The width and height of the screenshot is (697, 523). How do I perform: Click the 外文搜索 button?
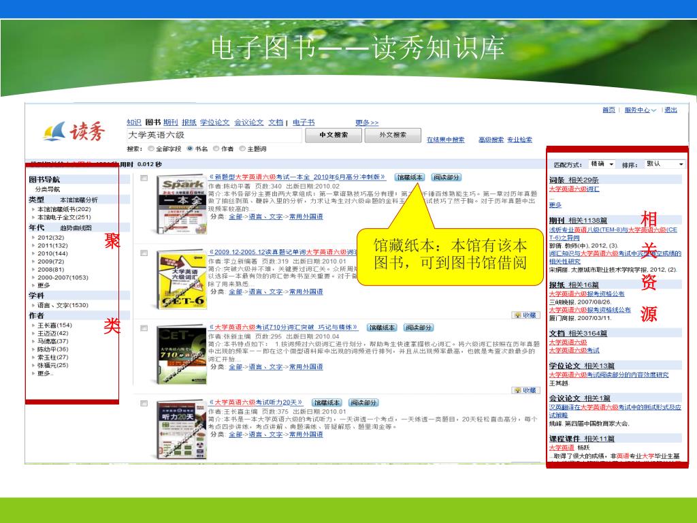pos(393,136)
